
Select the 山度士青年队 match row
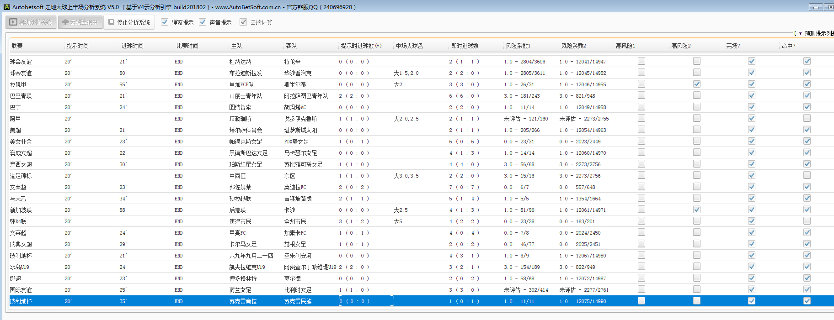click(246, 96)
